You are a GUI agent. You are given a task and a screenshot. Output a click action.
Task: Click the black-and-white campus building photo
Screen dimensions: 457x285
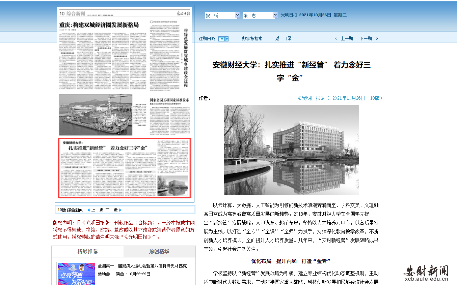(x=291, y=150)
